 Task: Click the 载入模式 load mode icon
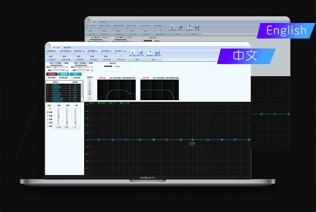(x=132, y=52)
